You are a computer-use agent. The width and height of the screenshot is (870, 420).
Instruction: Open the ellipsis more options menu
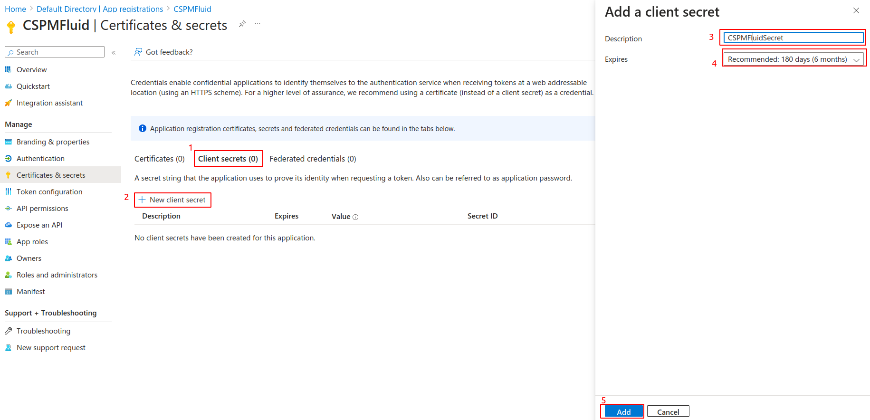pos(258,24)
